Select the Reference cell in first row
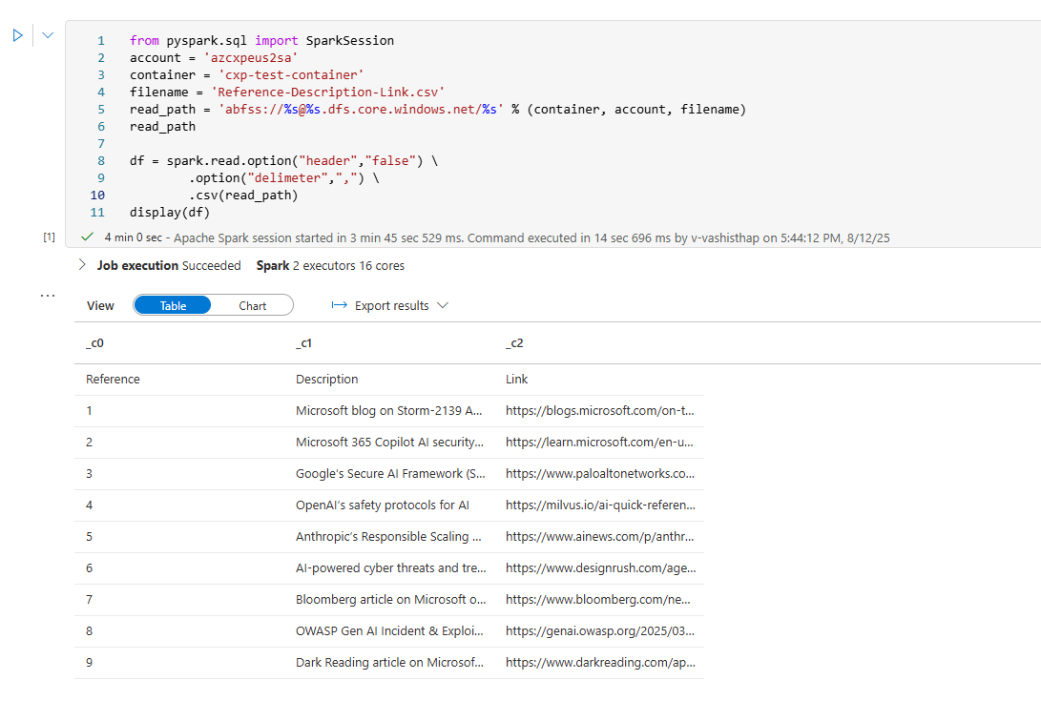 pos(113,379)
